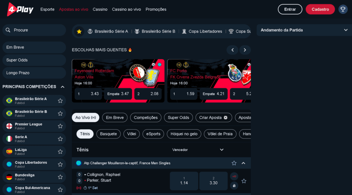Select the Vôlei sport filter
Screen dimensions: 352x195
[x=132, y=134]
